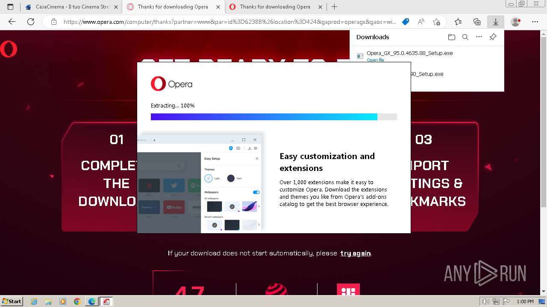Screen dimensions: 547x307
Task: Open volume control in system tray
Action: [x=485, y=301]
